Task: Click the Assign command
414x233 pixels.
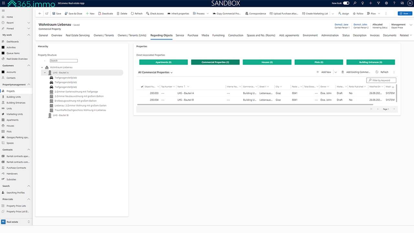Action: tap(343, 14)
